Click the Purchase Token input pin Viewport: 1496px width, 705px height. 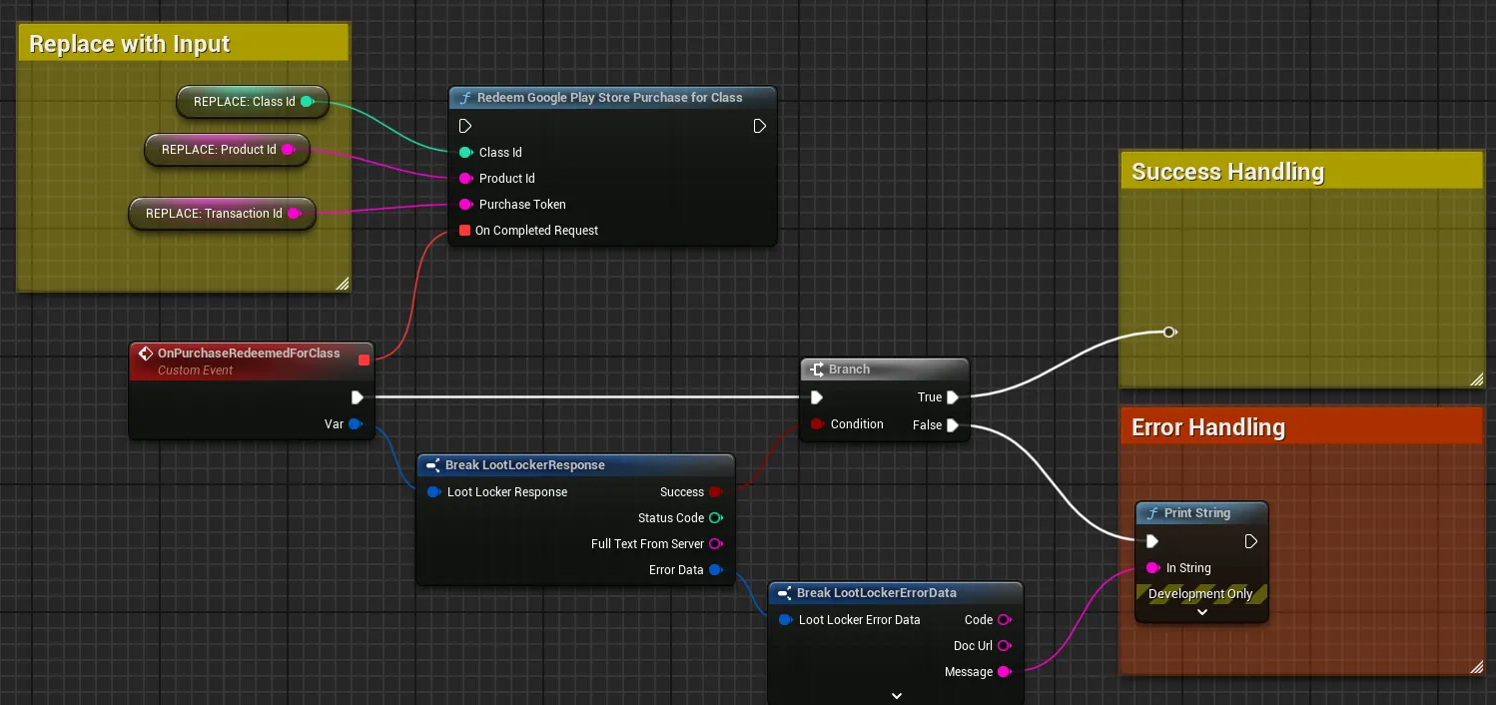pos(465,204)
